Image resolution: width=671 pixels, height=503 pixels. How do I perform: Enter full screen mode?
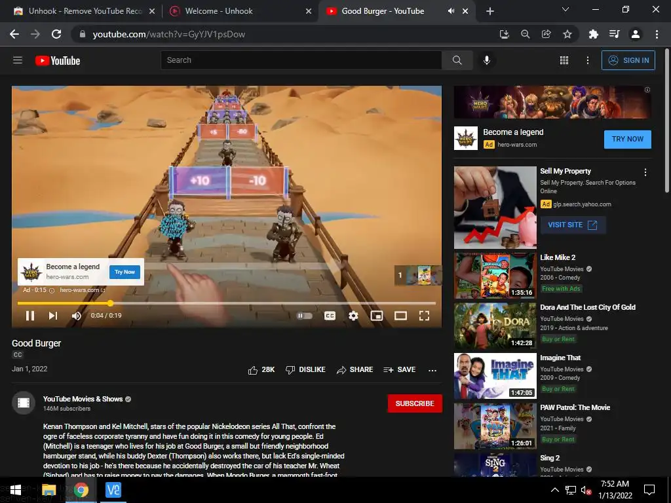(x=424, y=316)
